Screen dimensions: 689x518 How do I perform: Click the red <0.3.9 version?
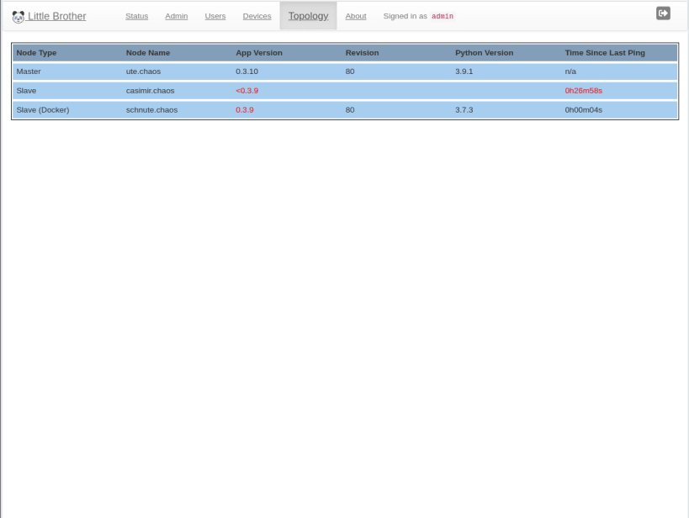pyautogui.click(x=247, y=91)
